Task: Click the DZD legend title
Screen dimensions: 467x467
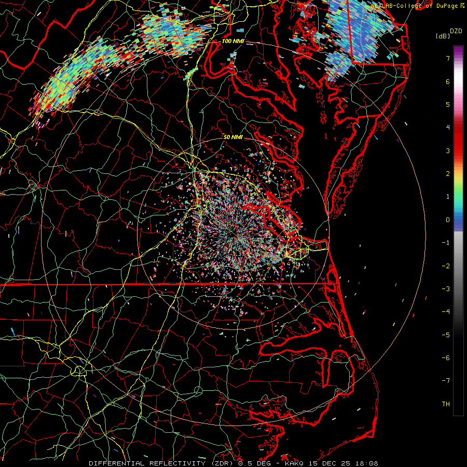Action: 456,31
